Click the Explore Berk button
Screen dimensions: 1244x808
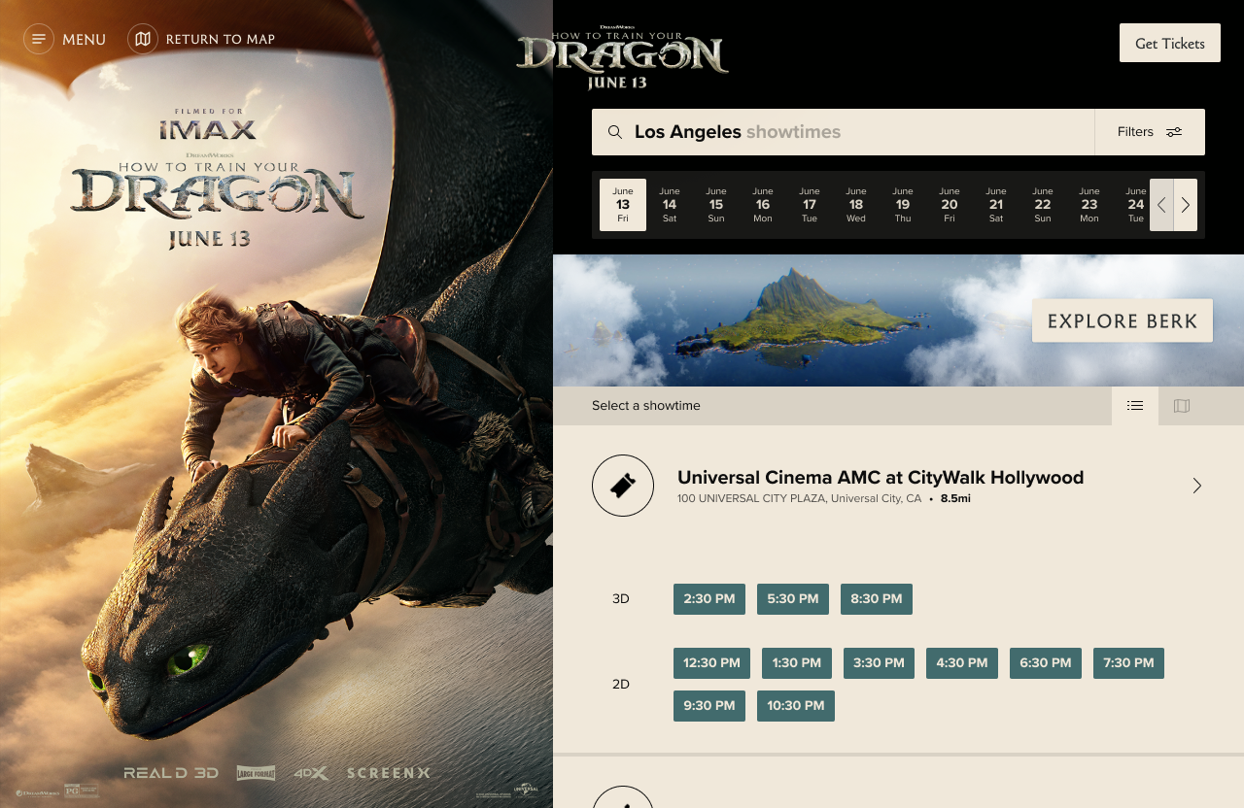[1122, 320]
